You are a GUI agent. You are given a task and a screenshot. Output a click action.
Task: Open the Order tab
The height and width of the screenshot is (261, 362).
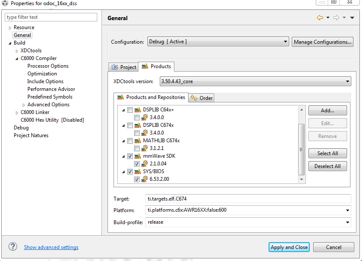tap(205, 97)
